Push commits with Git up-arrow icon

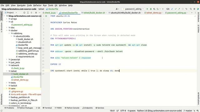click(x=179, y=9)
